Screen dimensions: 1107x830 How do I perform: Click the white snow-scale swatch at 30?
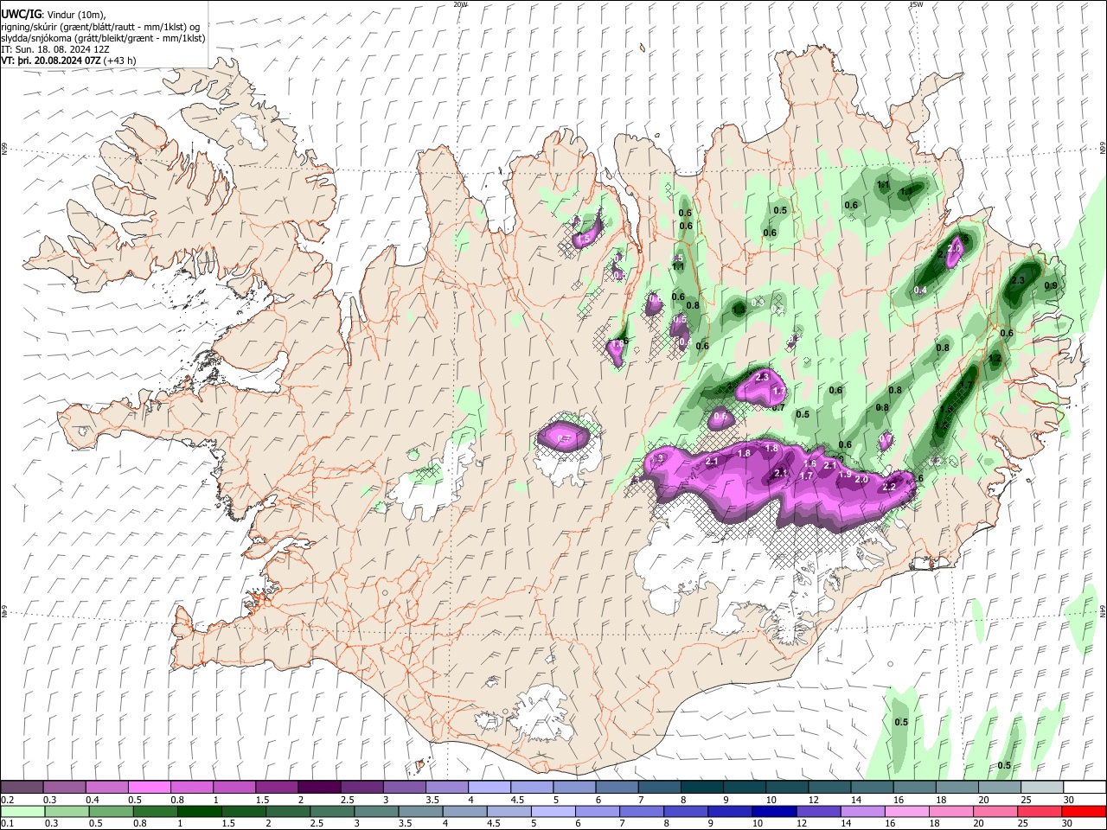click(x=1085, y=788)
